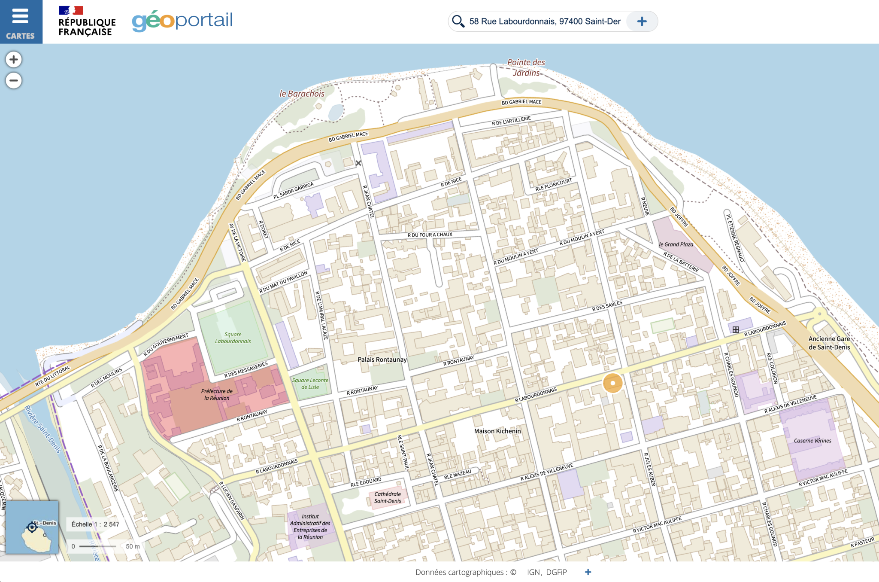Click the IGN attribution text

[533, 572]
